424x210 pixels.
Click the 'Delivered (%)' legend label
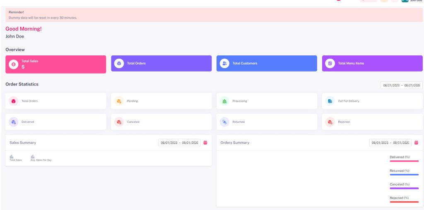(400, 157)
